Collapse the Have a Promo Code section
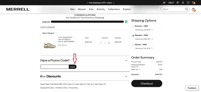 126,60
